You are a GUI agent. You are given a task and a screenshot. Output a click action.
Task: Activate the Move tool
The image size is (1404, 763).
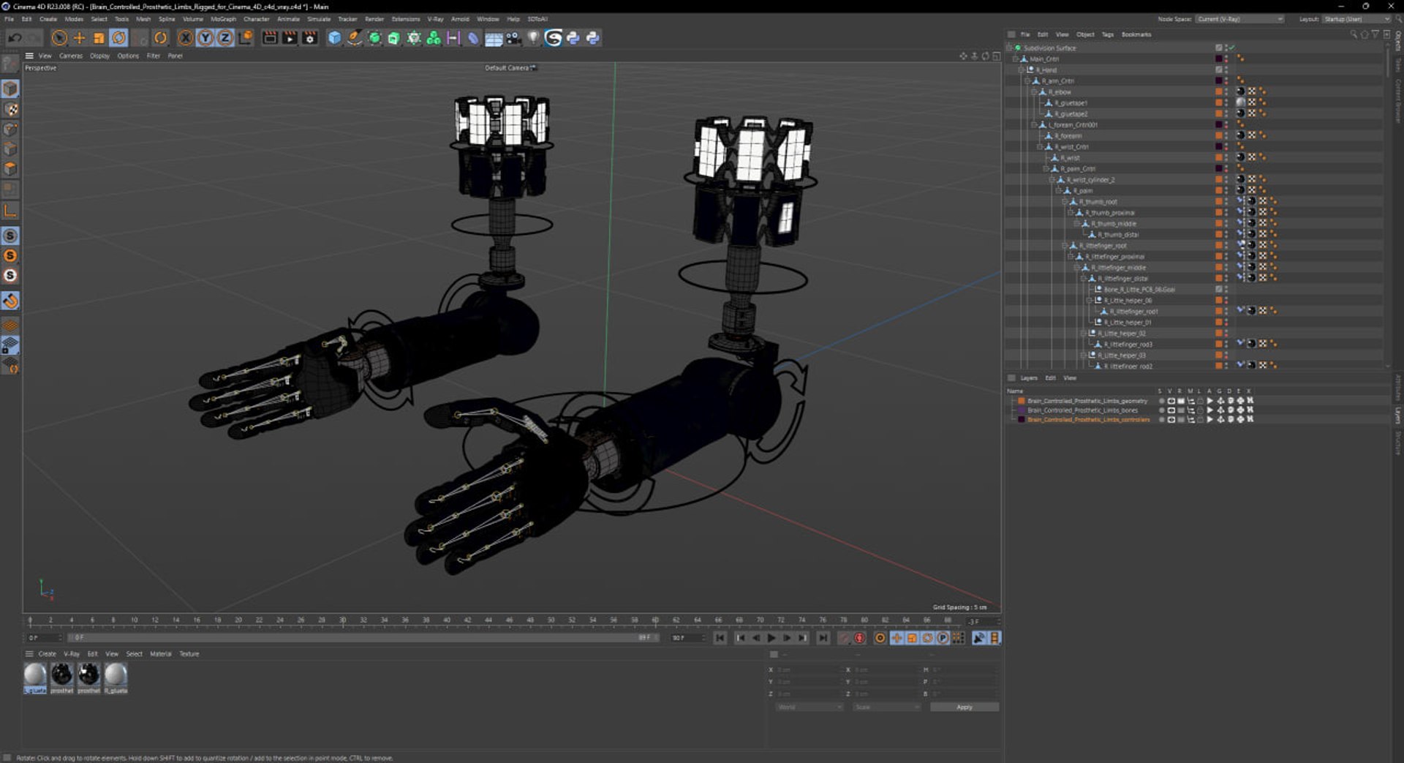(80, 38)
